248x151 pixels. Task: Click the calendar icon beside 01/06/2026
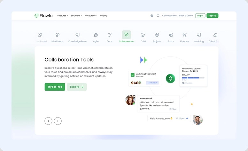tap(183, 83)
